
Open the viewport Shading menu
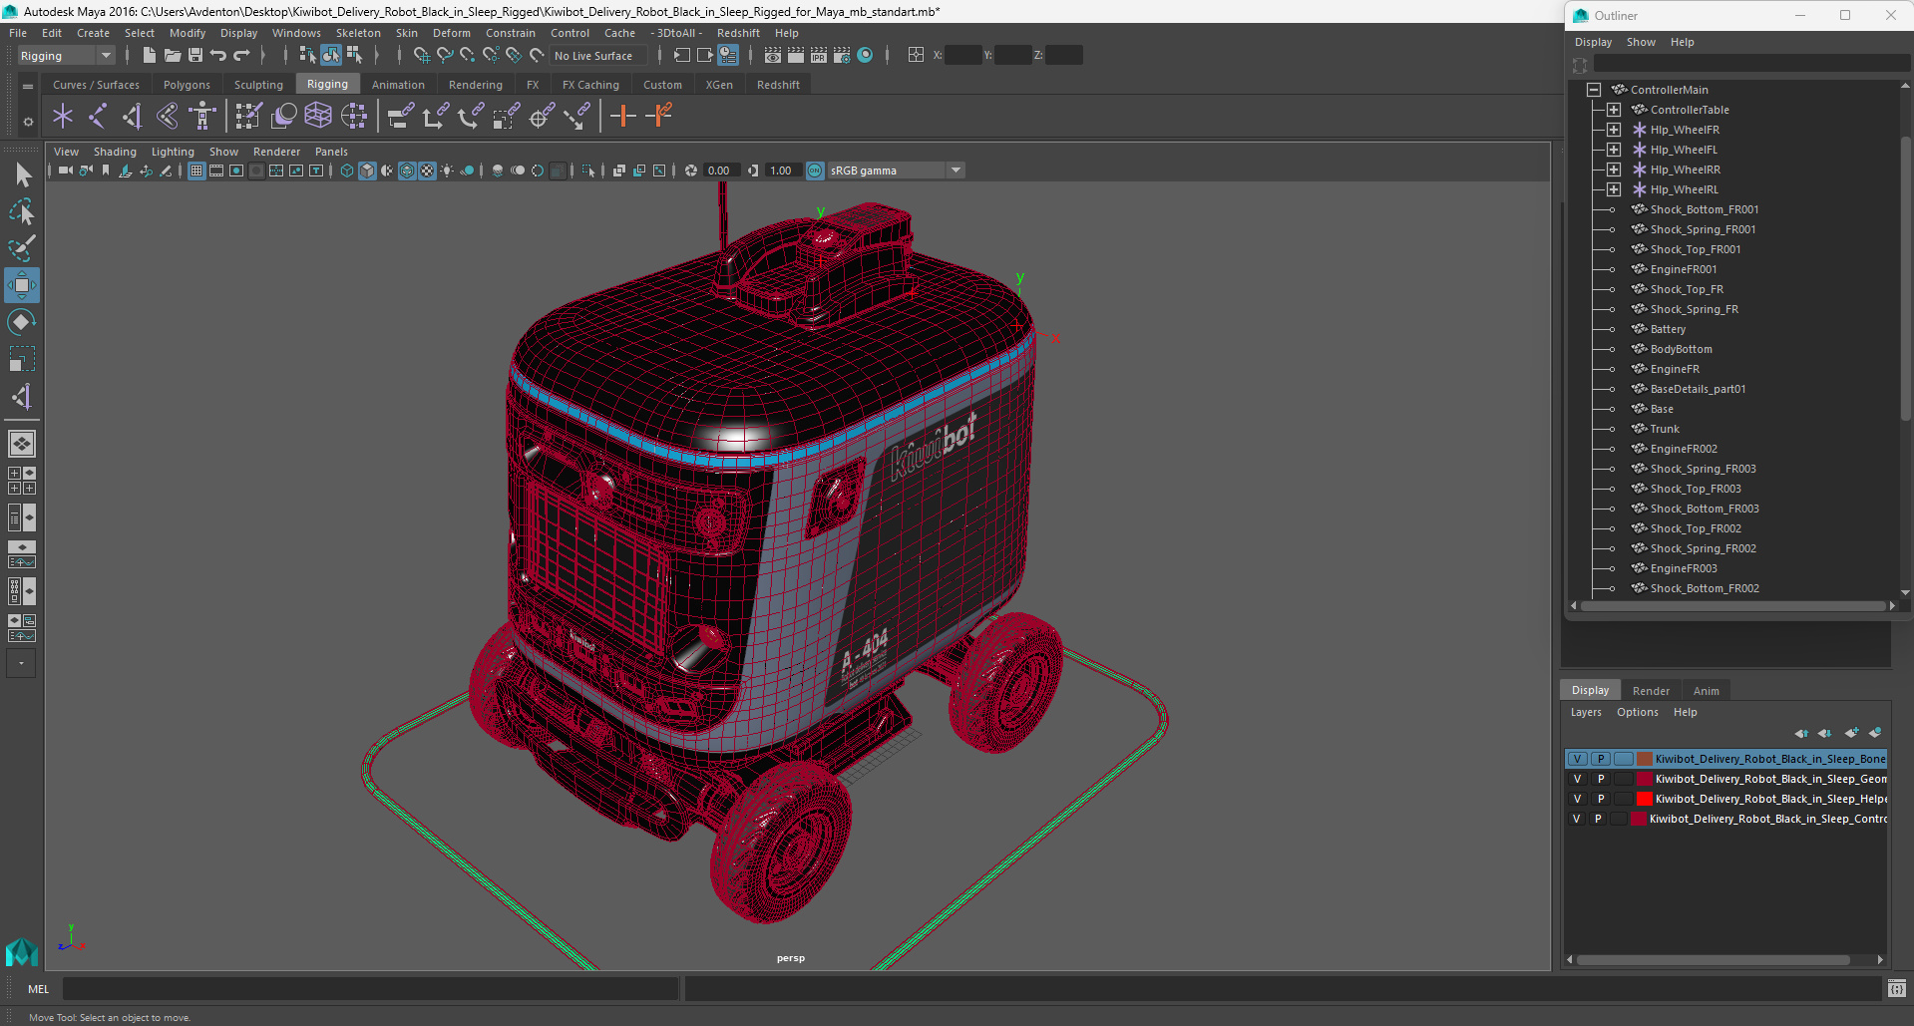click(x=115, y=152)
